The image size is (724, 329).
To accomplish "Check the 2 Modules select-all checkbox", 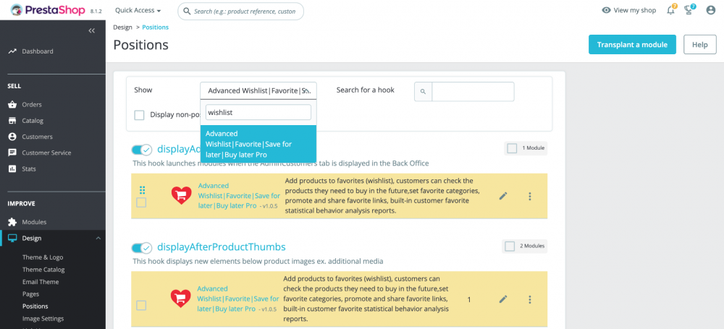I will pyautogui.click(x=510, y=246).
